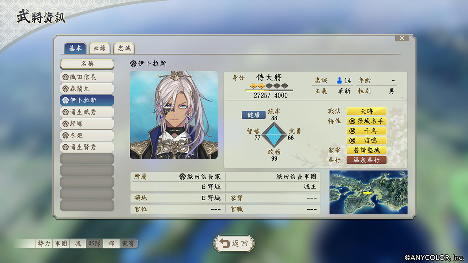This screenshot has height=263, width=468.
Task: Click the crest icon next to 織田信長家
Action: 182,176
